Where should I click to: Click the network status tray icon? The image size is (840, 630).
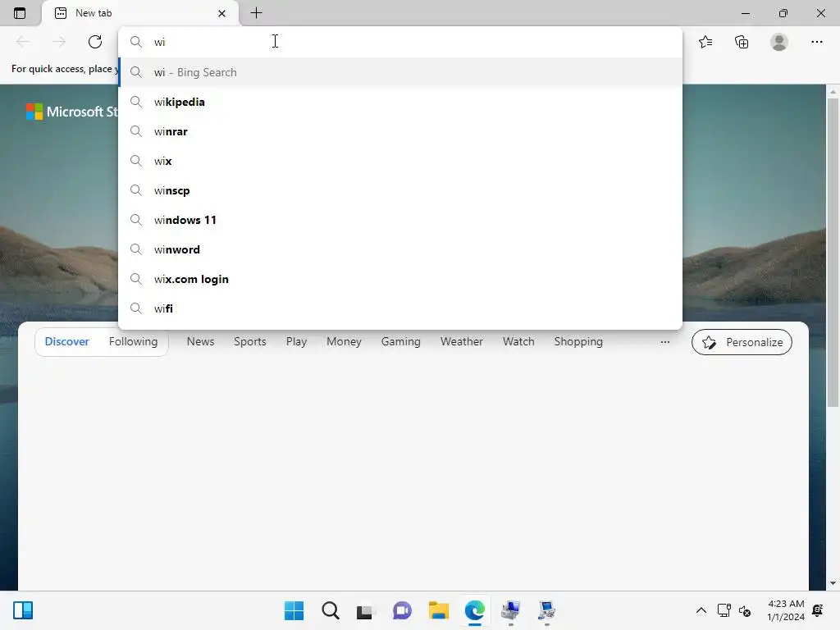click(x=724, y=610)
